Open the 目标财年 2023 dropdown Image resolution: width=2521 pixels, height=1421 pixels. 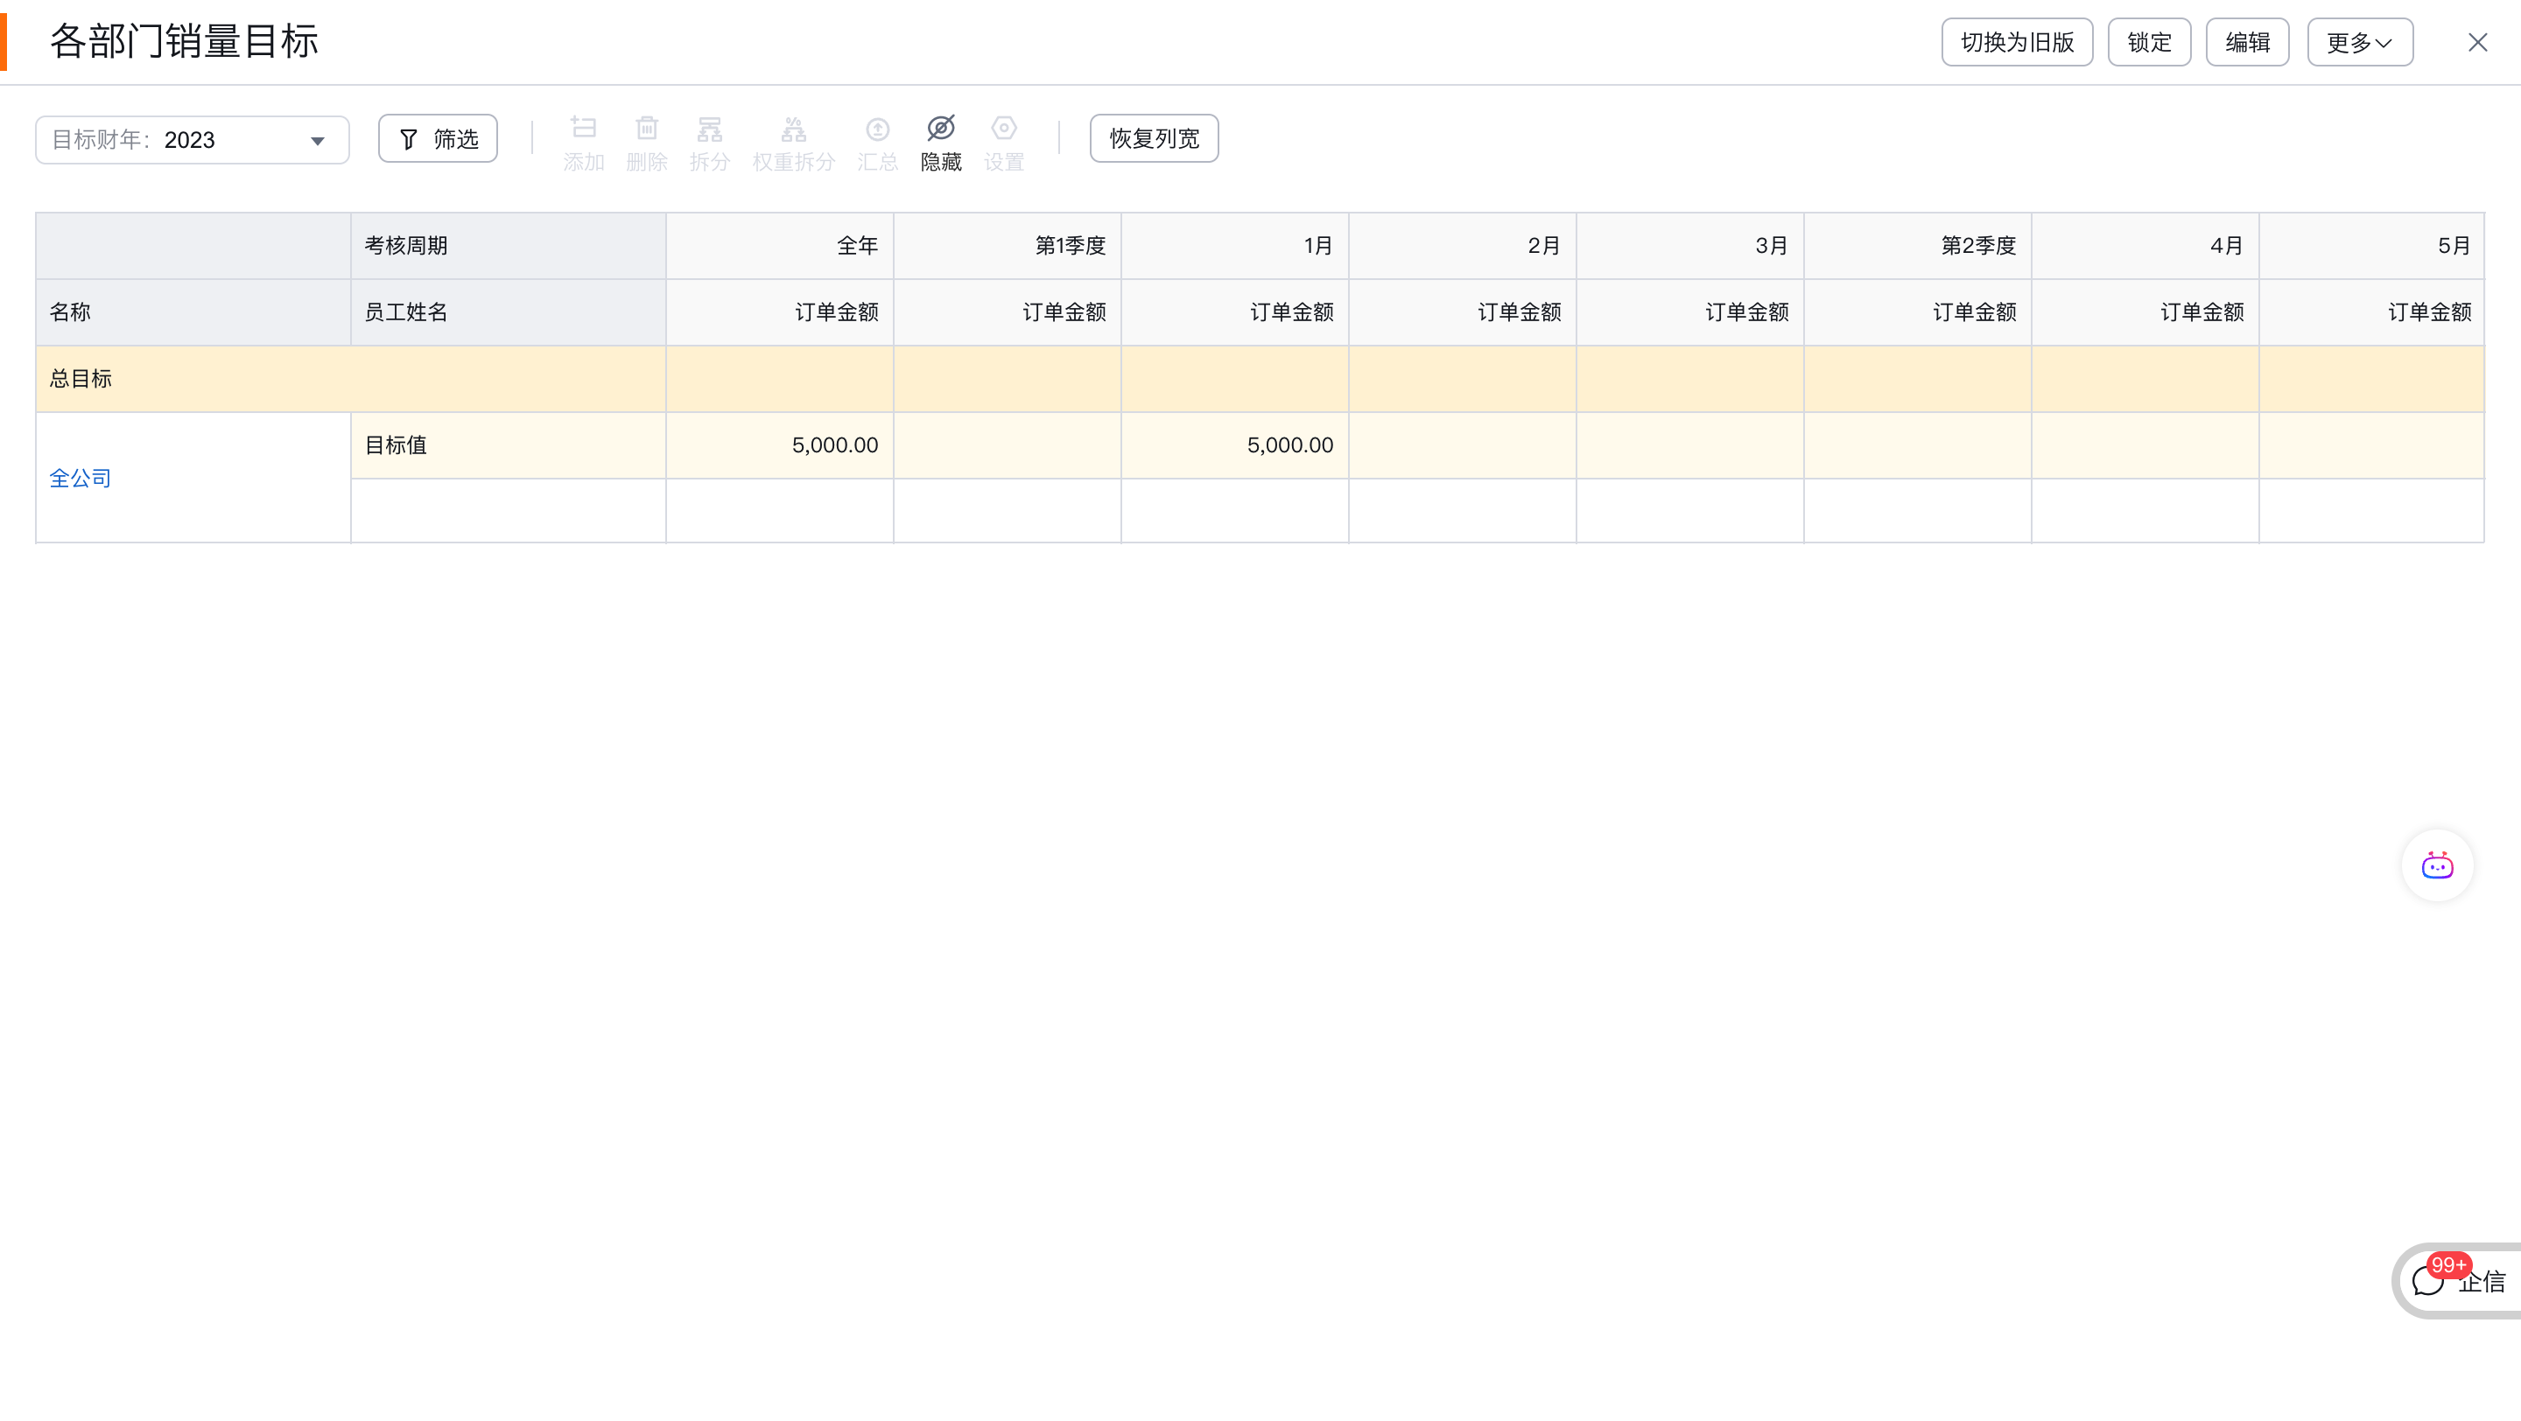pyautogui.click(x=192, y=140)
